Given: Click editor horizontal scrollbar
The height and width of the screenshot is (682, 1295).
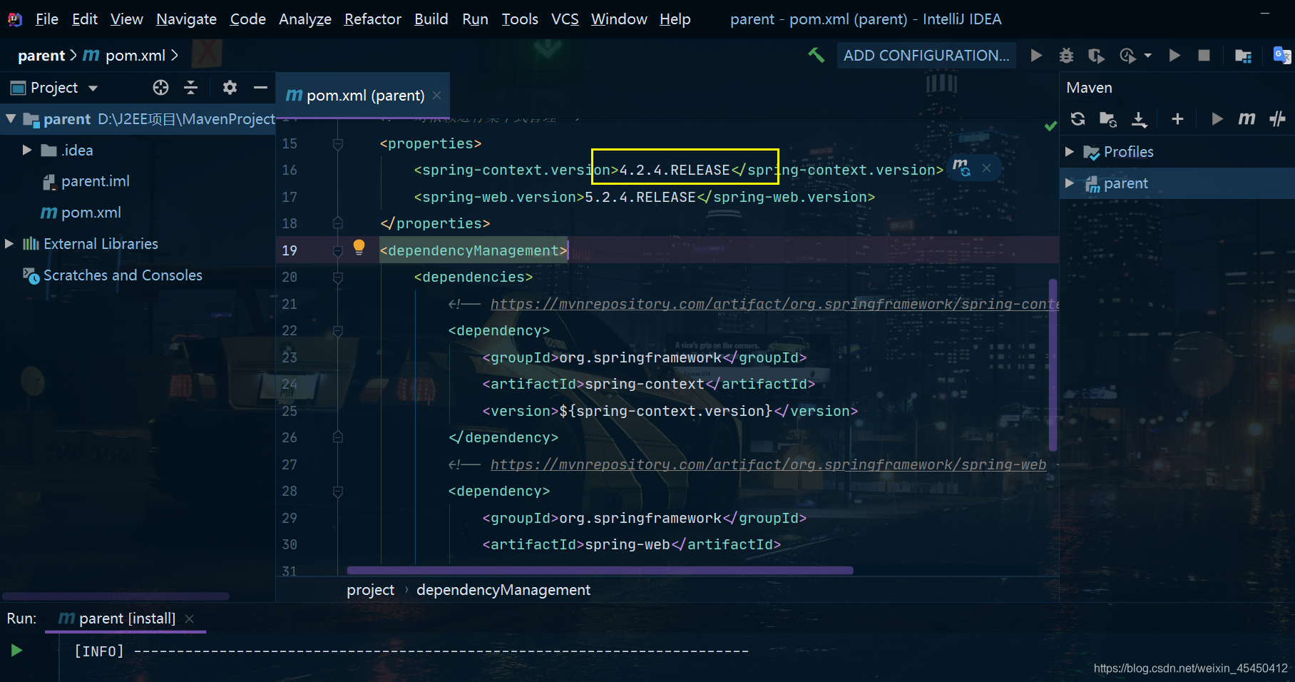Looking at the screenshot, I should tap(599, 570).
